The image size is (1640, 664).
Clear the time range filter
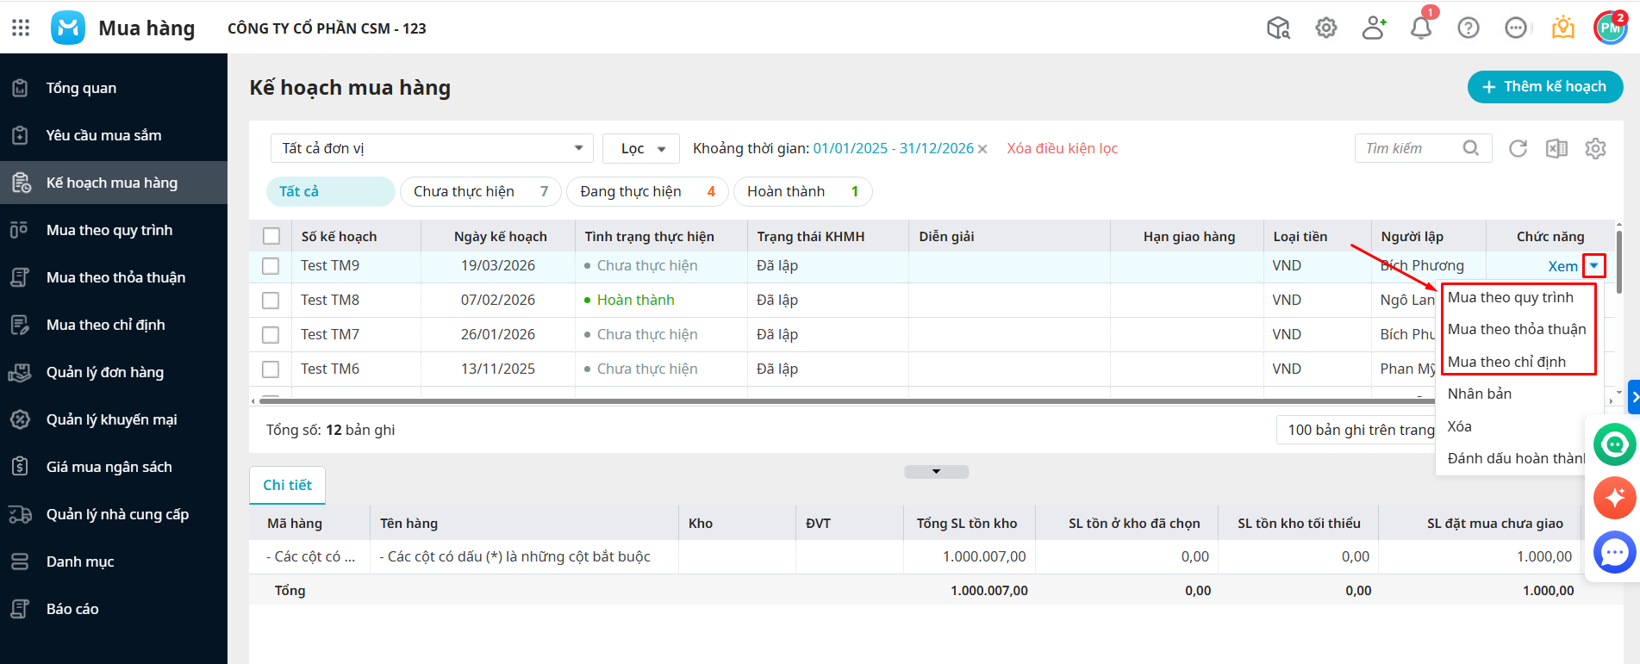click(x=982, y=149)
